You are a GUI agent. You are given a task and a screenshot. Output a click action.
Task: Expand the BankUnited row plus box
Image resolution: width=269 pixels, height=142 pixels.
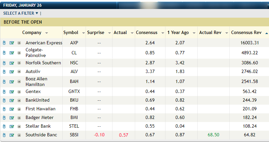pyautogui.click(x=19, y=100)
